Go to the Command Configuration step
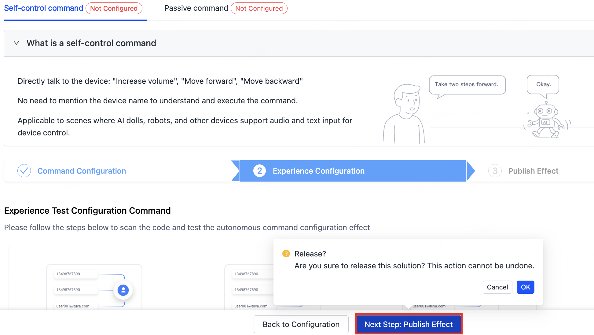 click(82, 171)
